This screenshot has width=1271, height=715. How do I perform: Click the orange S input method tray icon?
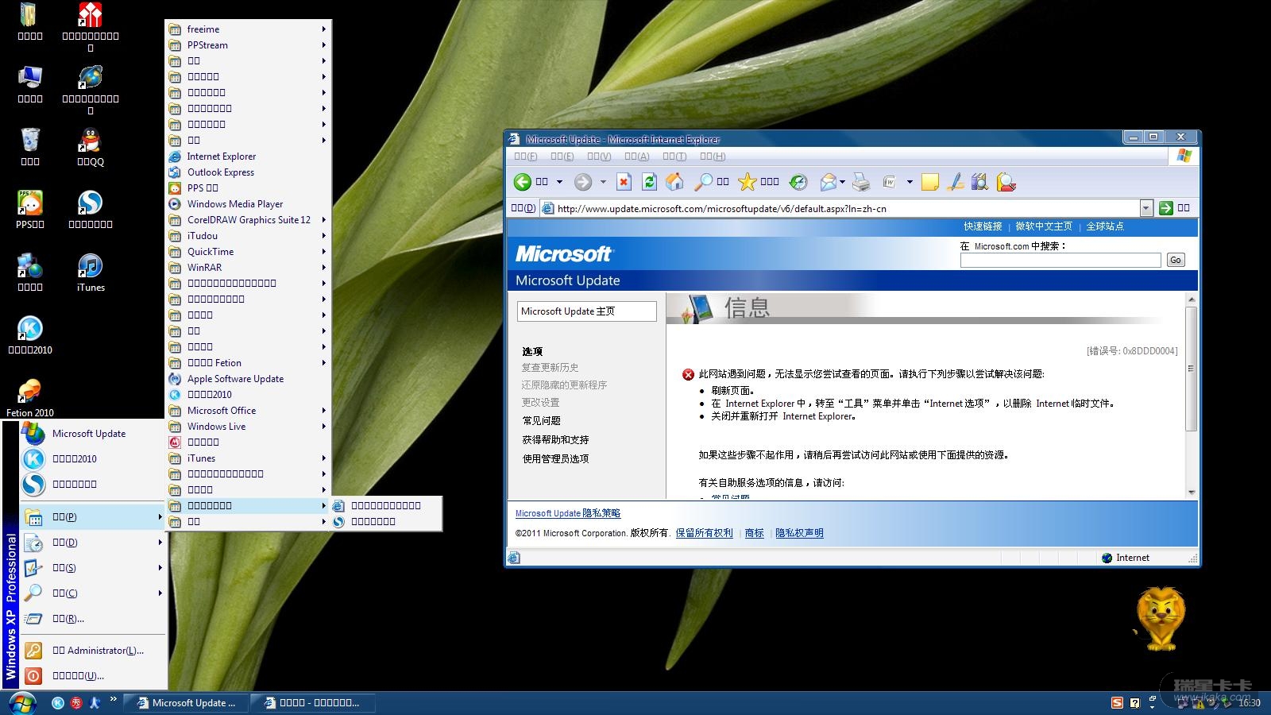1117,703
